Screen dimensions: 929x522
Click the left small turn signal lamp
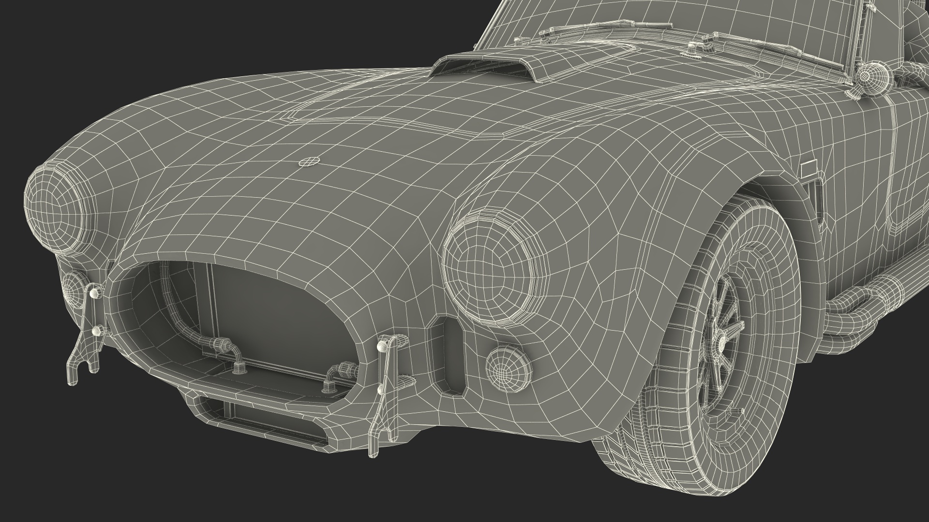(73, 290)
